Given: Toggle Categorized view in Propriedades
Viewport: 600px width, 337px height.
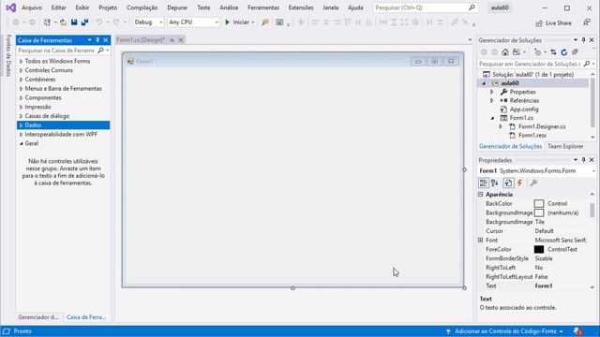Looking at the screenshot, I should pyautogui.click(x=484, y=183).
